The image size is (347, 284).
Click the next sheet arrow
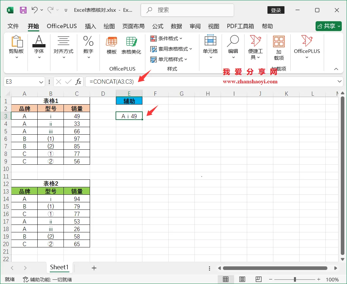point(25,268)
